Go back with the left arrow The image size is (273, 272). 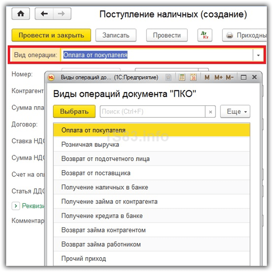tap(44, 14)
